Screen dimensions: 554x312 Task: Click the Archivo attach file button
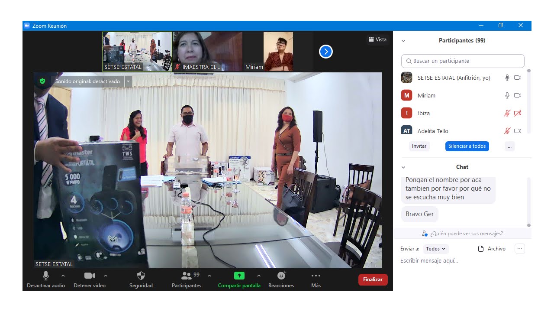coord(492,249)
